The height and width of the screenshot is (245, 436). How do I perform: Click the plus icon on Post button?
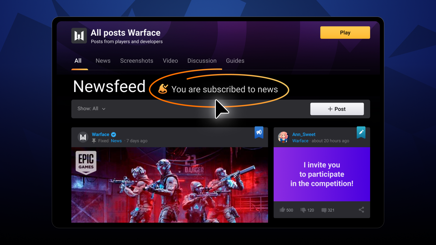pos(330,109)
